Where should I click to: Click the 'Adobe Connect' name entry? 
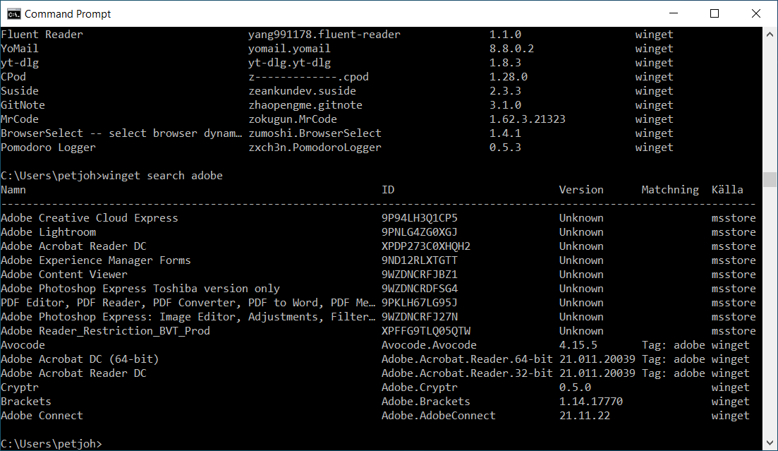click(x=42, y=416)
